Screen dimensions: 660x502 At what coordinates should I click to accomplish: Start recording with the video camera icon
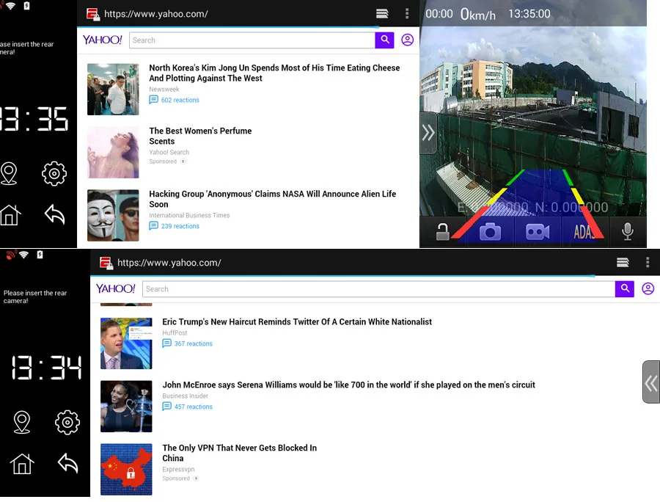click(538, 232)
